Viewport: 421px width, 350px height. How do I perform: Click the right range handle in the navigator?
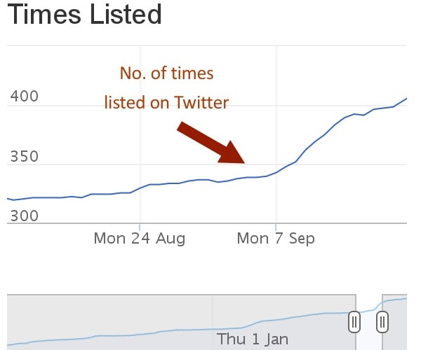coord(382,322)
